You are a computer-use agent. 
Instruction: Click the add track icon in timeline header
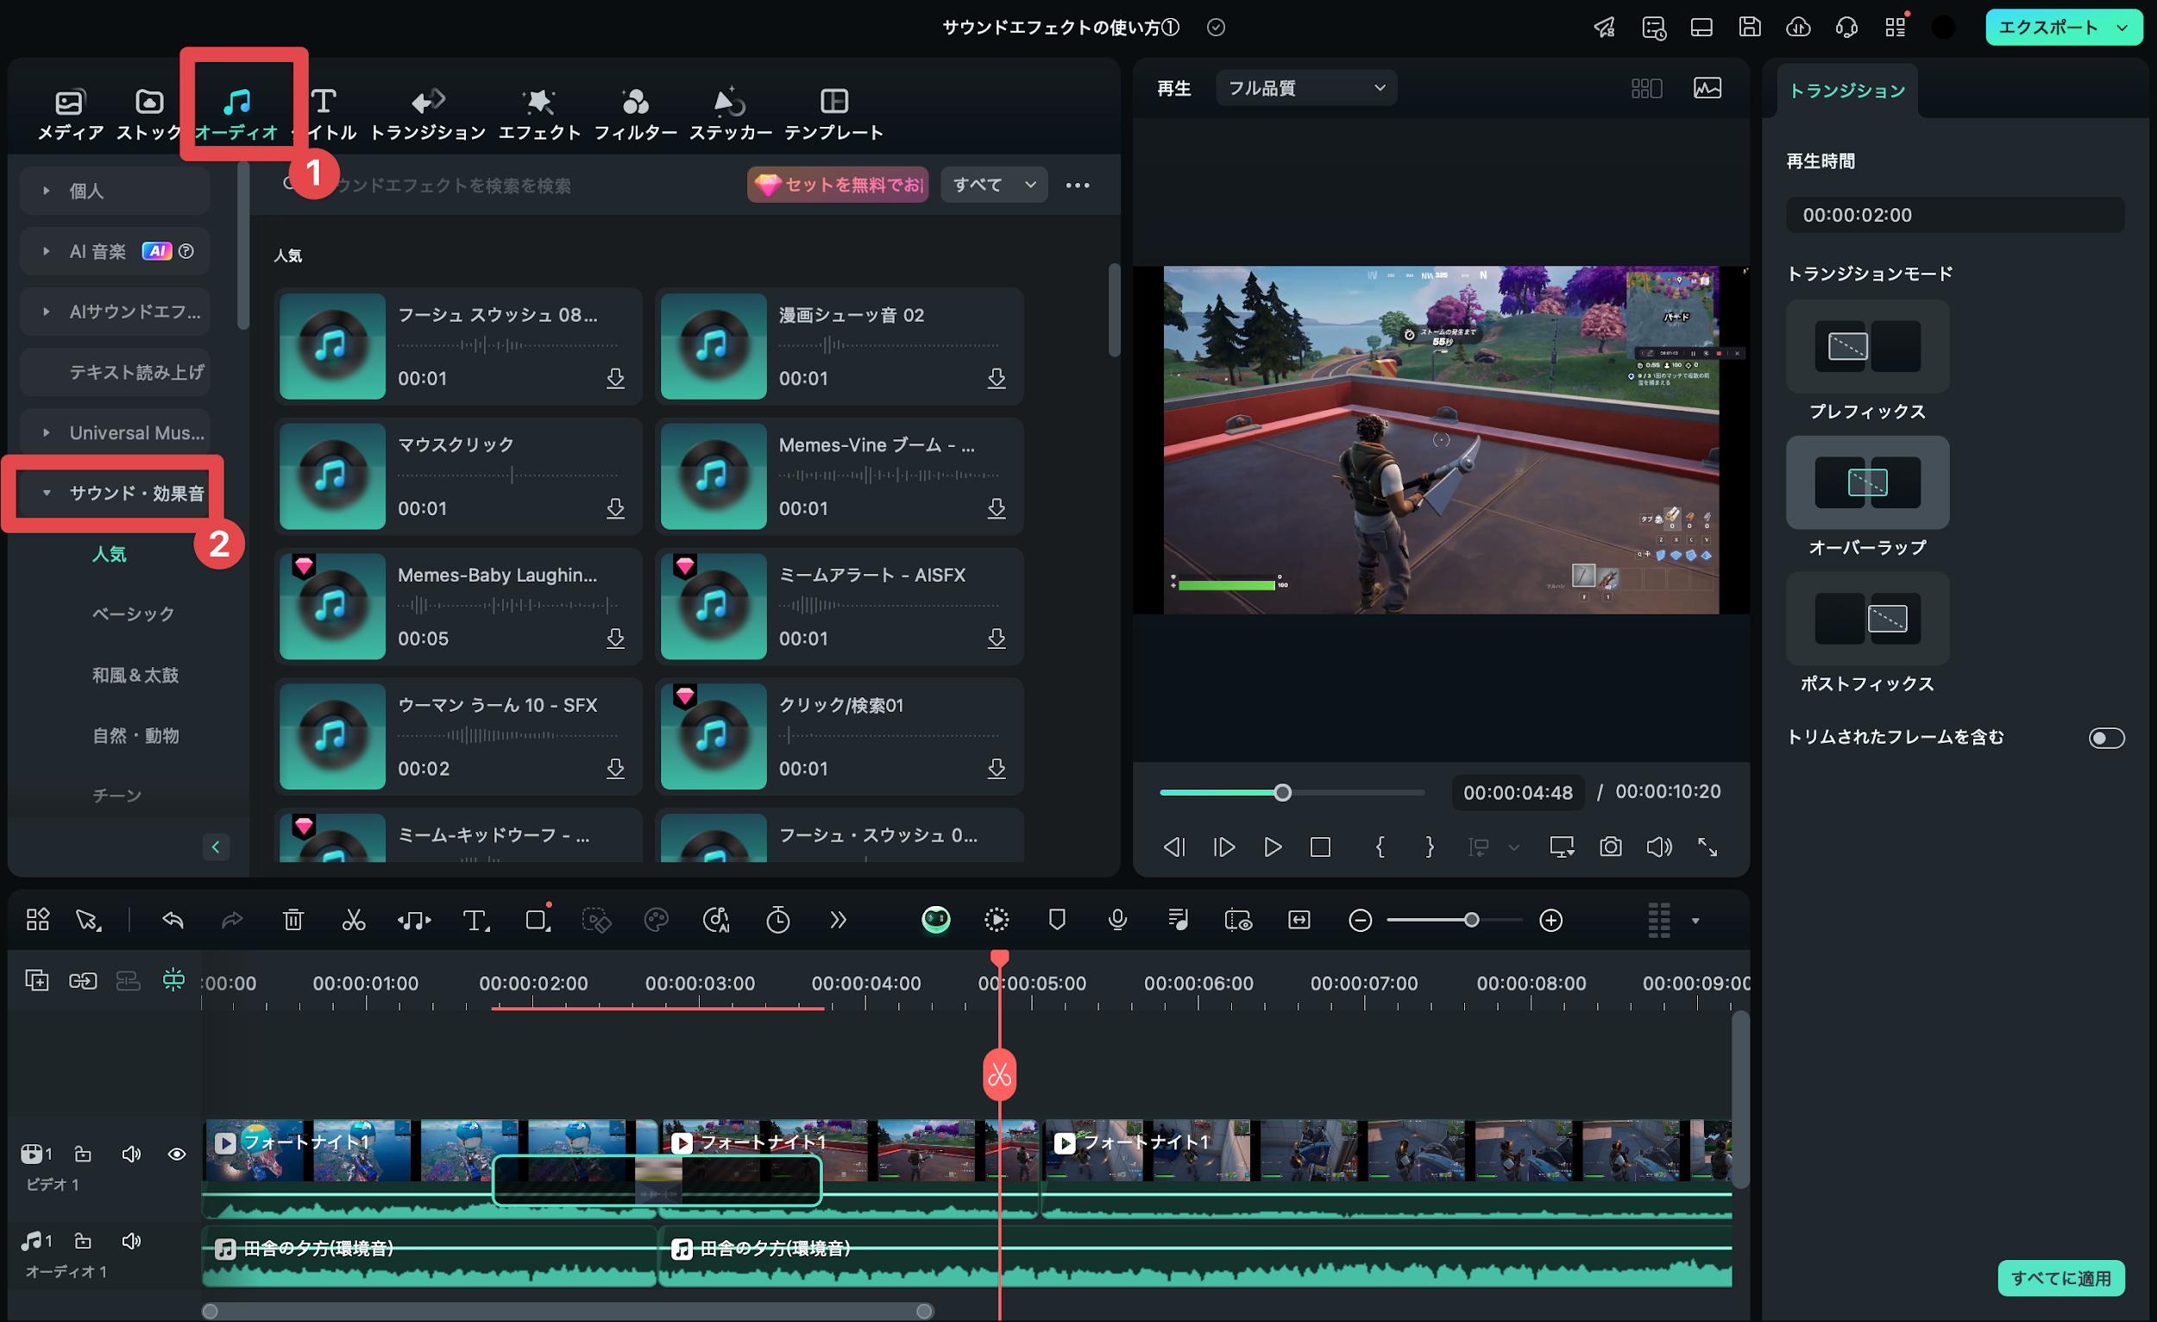pos(37,979)
